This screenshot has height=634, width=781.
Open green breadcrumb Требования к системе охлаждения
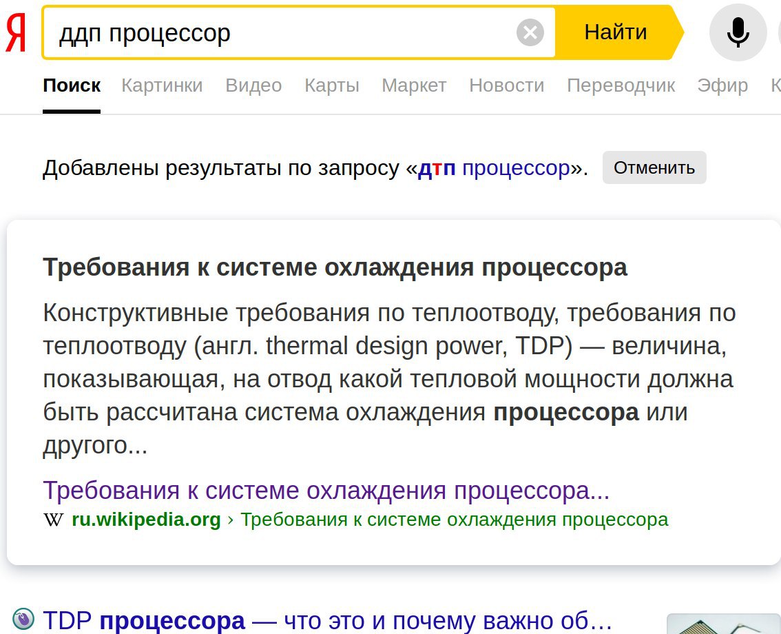[455, 520]
